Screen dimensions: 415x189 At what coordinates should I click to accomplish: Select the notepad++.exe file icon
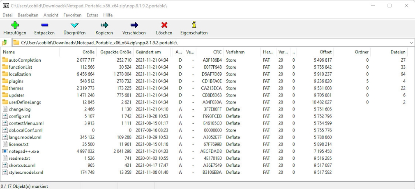(x=5, y=151)
